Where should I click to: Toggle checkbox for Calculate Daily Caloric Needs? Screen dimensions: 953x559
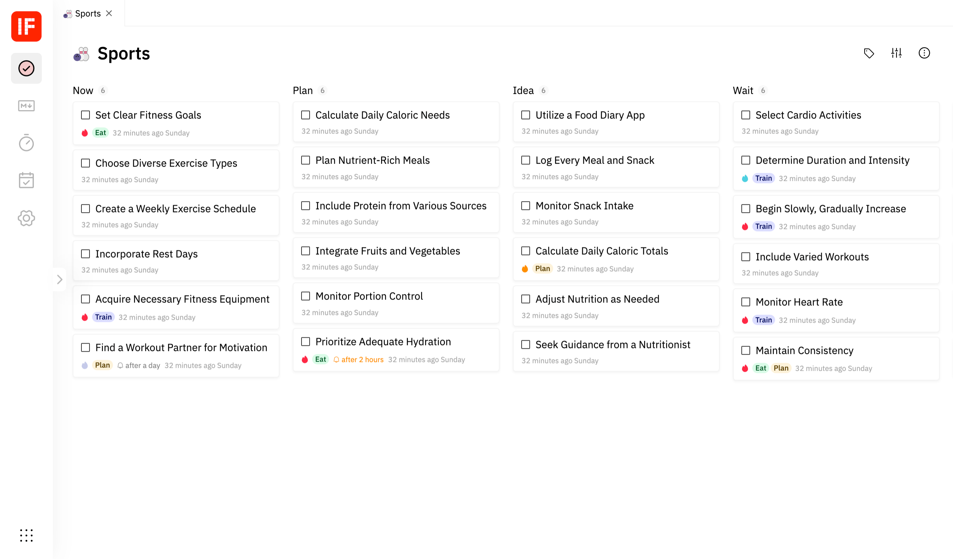coord(306,115)
